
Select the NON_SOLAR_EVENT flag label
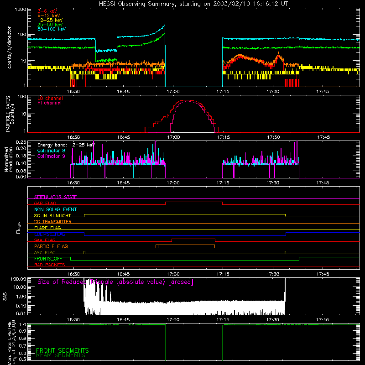coord(55,209)
